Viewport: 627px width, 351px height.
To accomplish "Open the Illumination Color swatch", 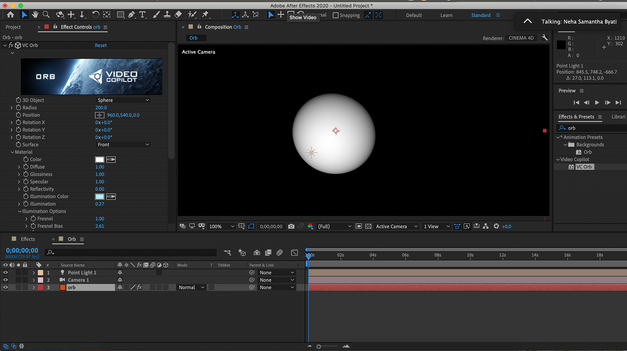I will point(100,197).
